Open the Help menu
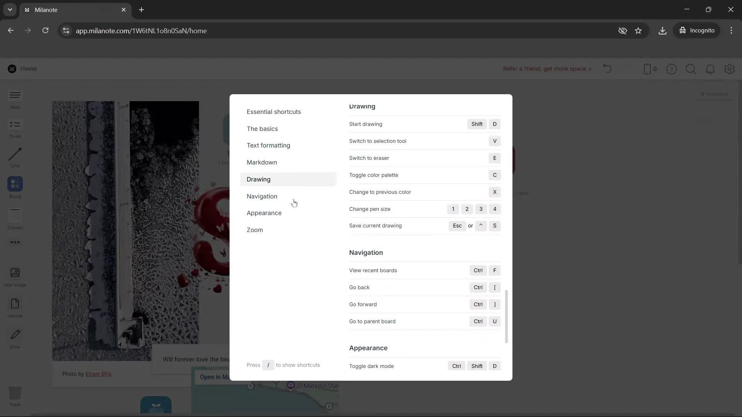 672,69
